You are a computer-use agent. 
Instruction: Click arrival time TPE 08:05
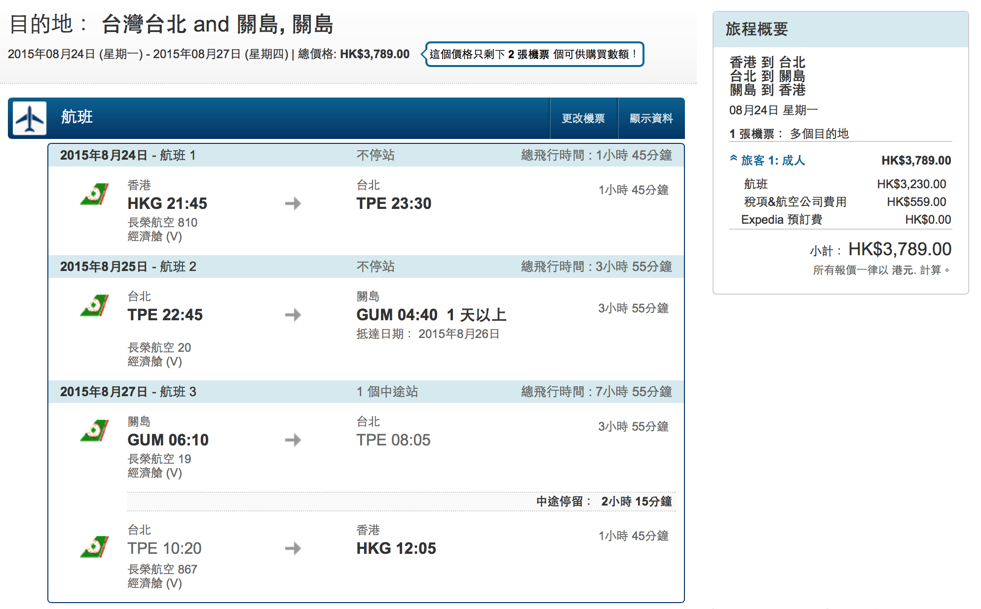pyautogui.click(x=393, y=440)
